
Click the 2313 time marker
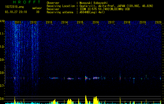click(49, 22)
